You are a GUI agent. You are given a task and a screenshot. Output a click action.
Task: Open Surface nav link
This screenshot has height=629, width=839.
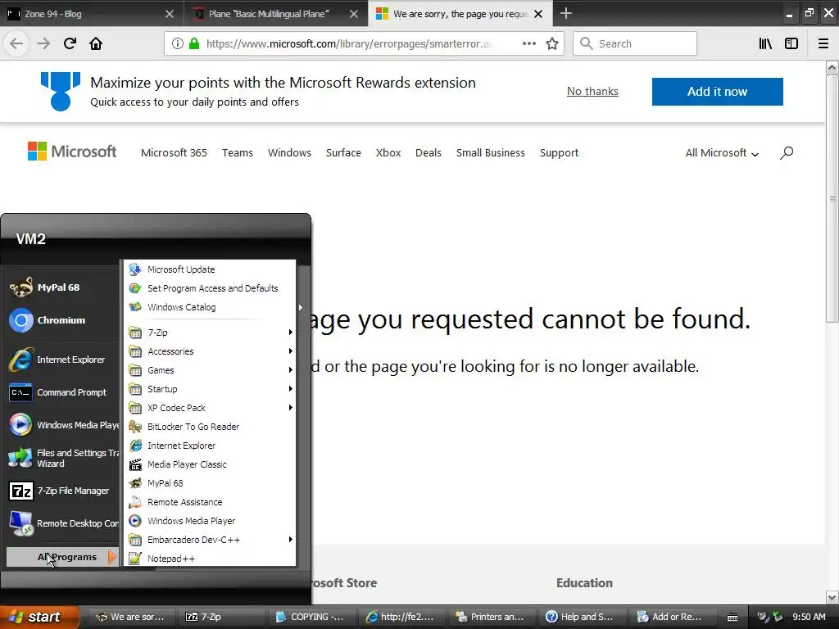click(x=343, y=153)
